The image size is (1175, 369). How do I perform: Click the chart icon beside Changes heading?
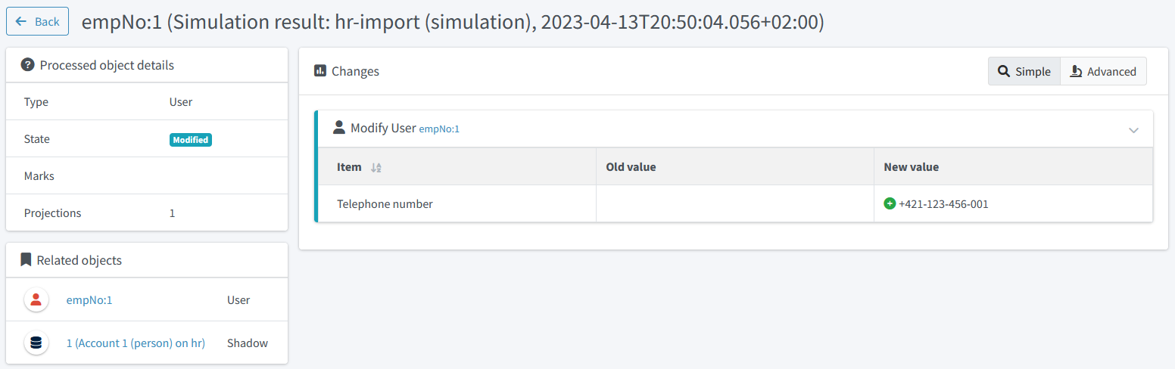click(320, 71)
